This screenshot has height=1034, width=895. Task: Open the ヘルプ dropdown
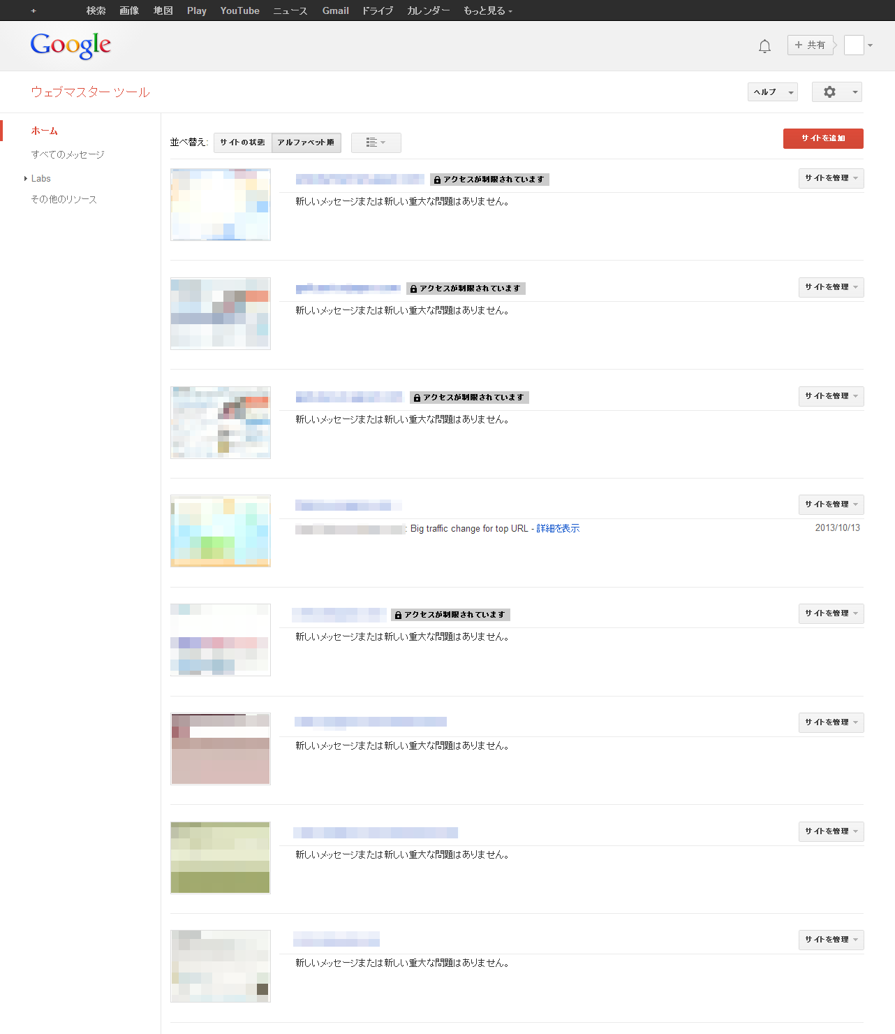[x=772, y=92]
